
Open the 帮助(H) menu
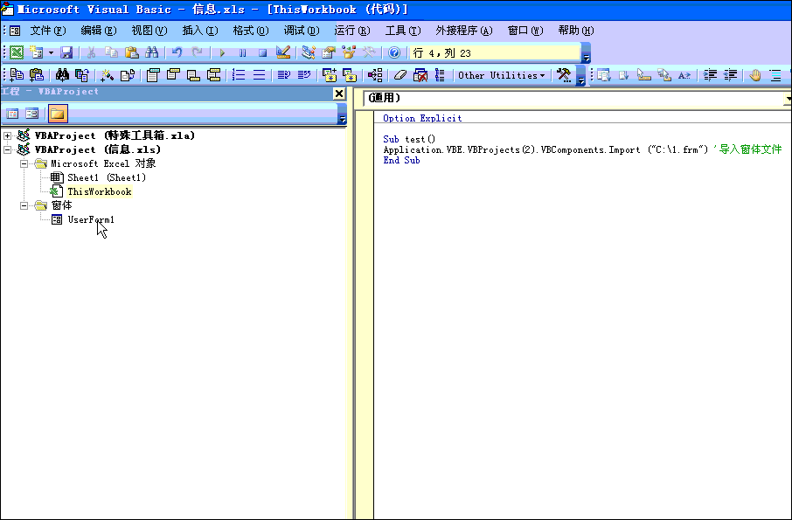point(576,31)
